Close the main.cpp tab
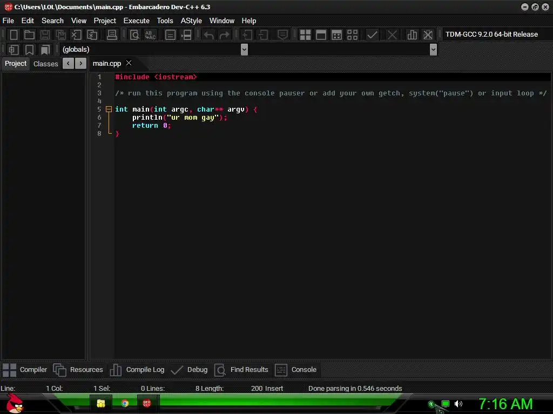 (x=129, y=63)
